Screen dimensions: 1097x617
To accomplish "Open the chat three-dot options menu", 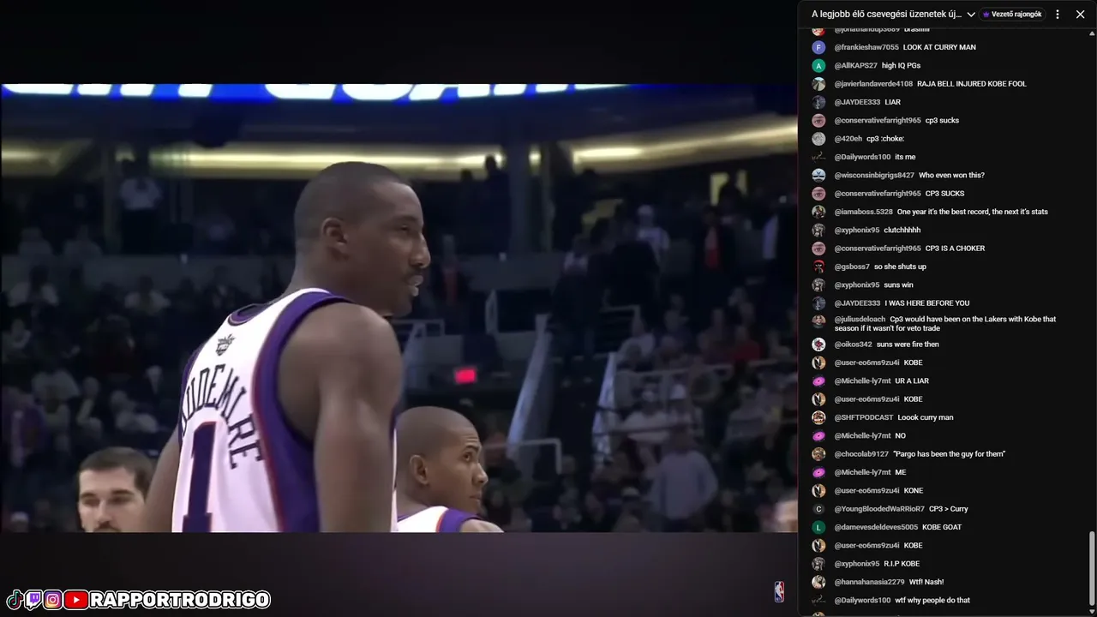I will (x=1058, y=15).
